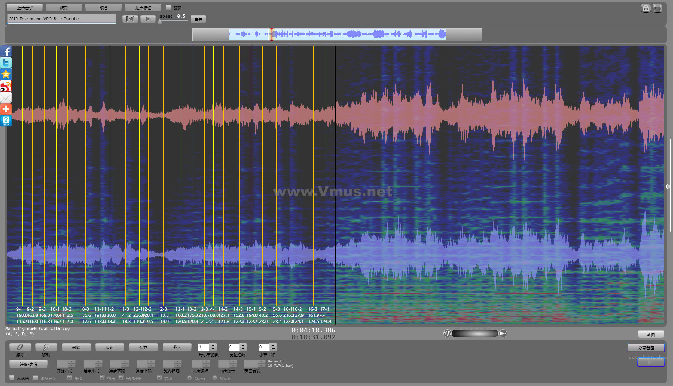Click the eraser (擦除) tool icon
Screen dimensions: 673x386
tap(20, 347)
